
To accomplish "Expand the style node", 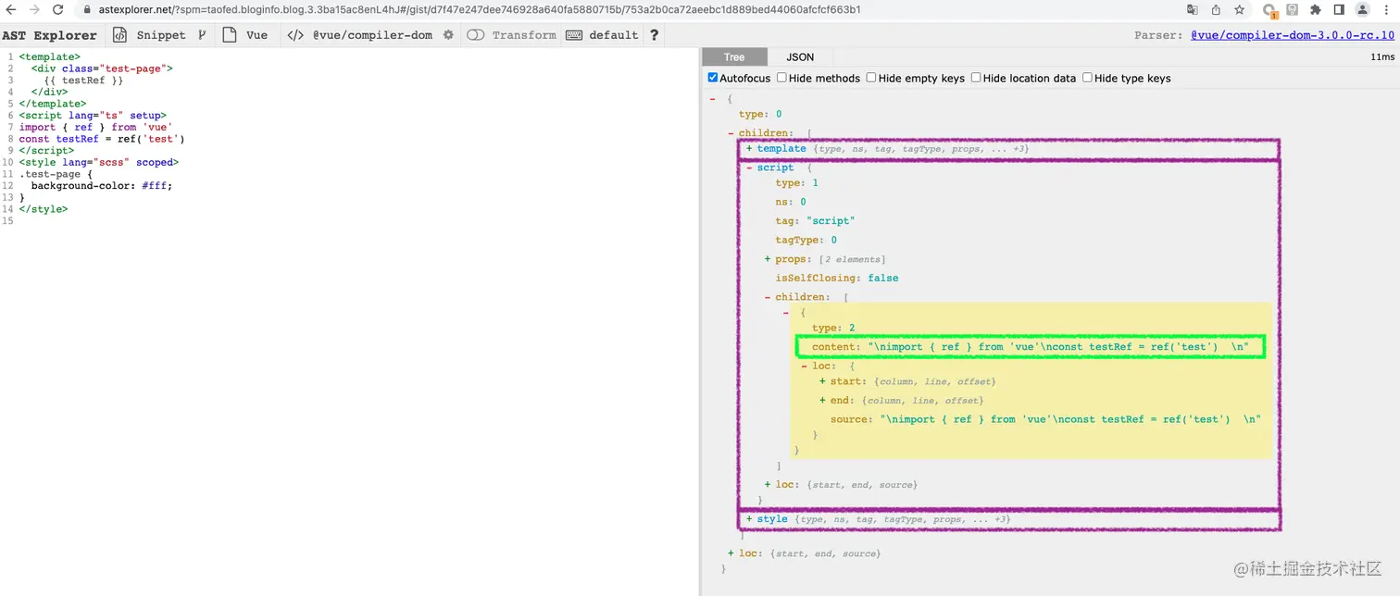I will pyautogui.click(x=749, y=519).
